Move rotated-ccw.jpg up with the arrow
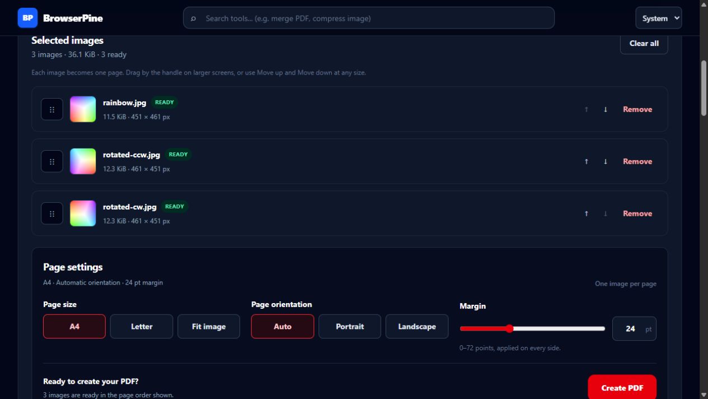Viewport: 708px width, 399px height. (x=586, y=161)
